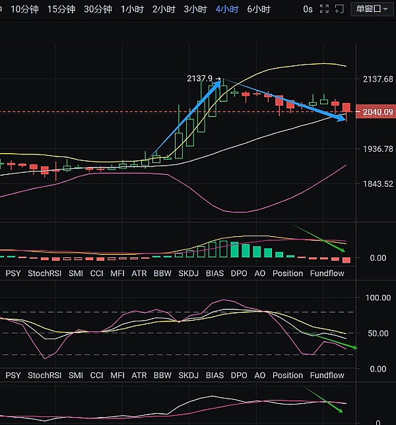Choose the 2小时 timeframe

[163, 9]
